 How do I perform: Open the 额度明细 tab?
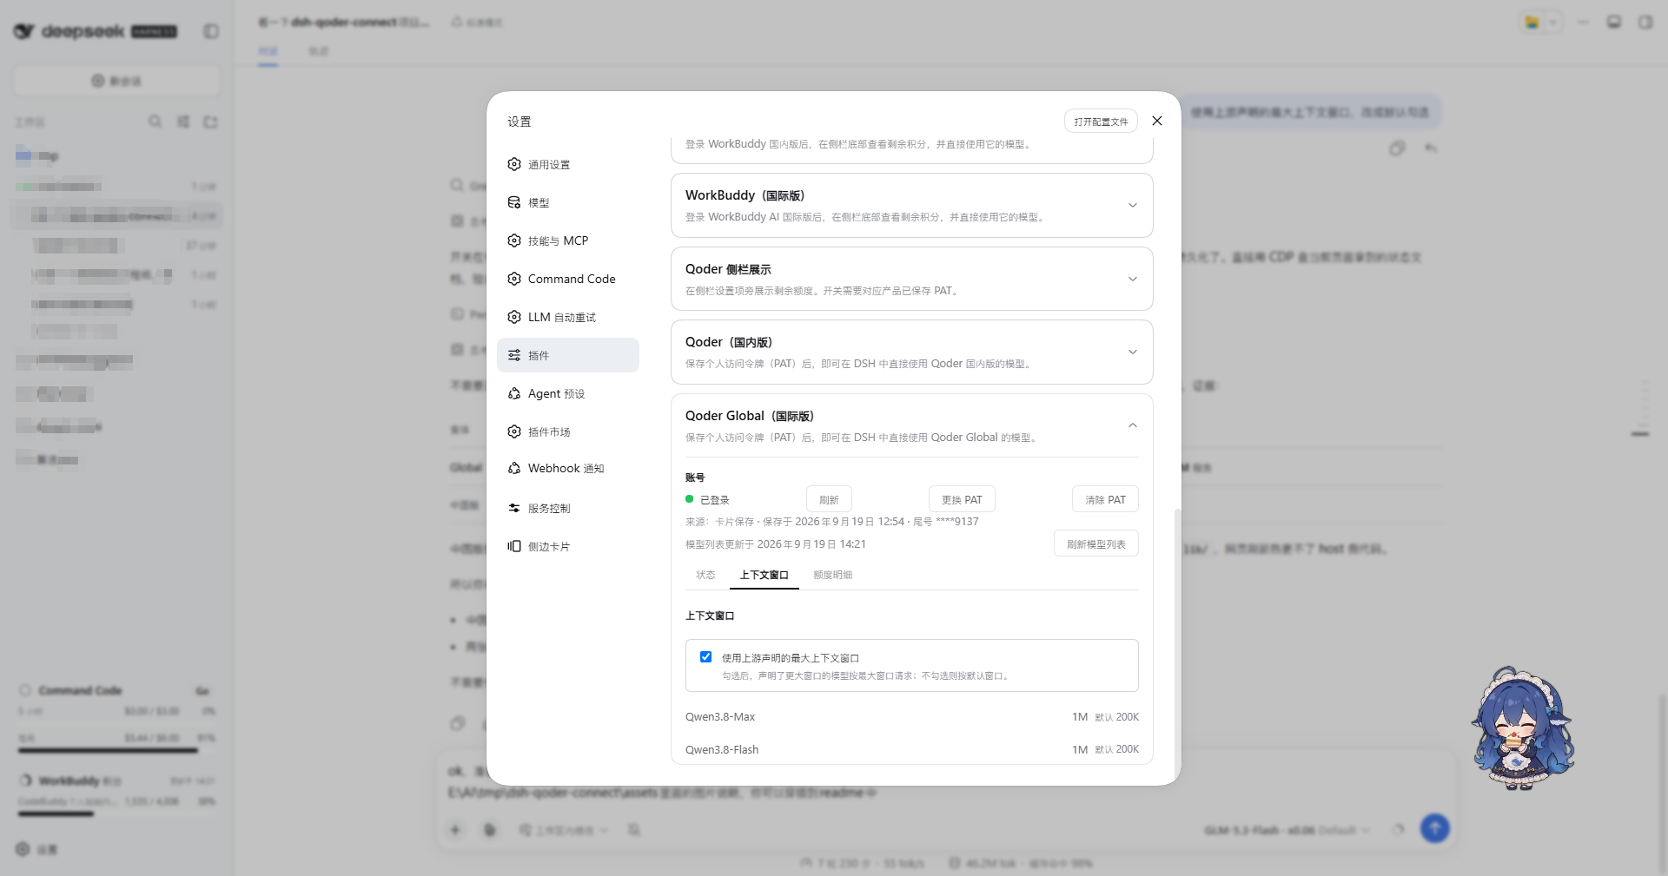pyautogui.click(x=832, y=575)
